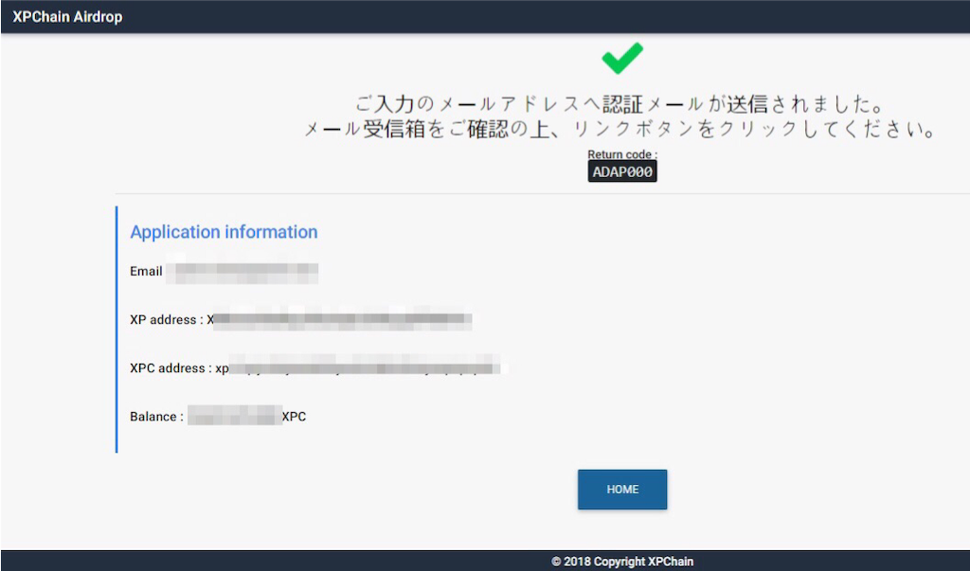The image size is (970, 571).
Task: Click the Japanese line starting with メール受信箱
Action: tap(620, 129)
